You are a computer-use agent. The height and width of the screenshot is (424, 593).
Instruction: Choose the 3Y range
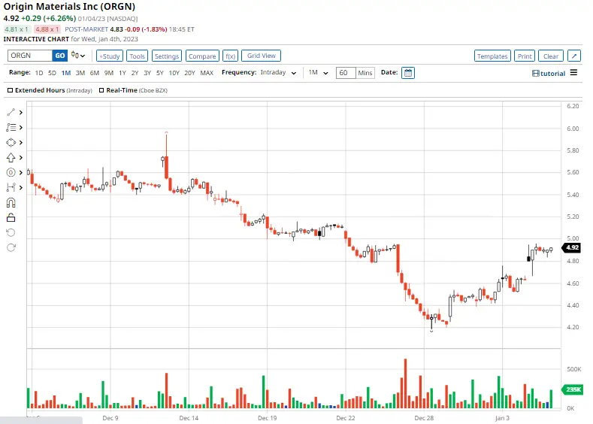click(x=147, y=73)
